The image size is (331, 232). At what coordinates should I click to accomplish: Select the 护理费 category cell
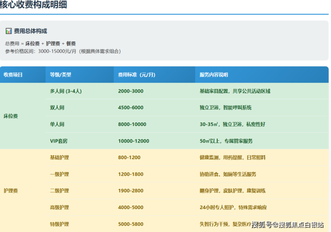(x=11, y=190)
